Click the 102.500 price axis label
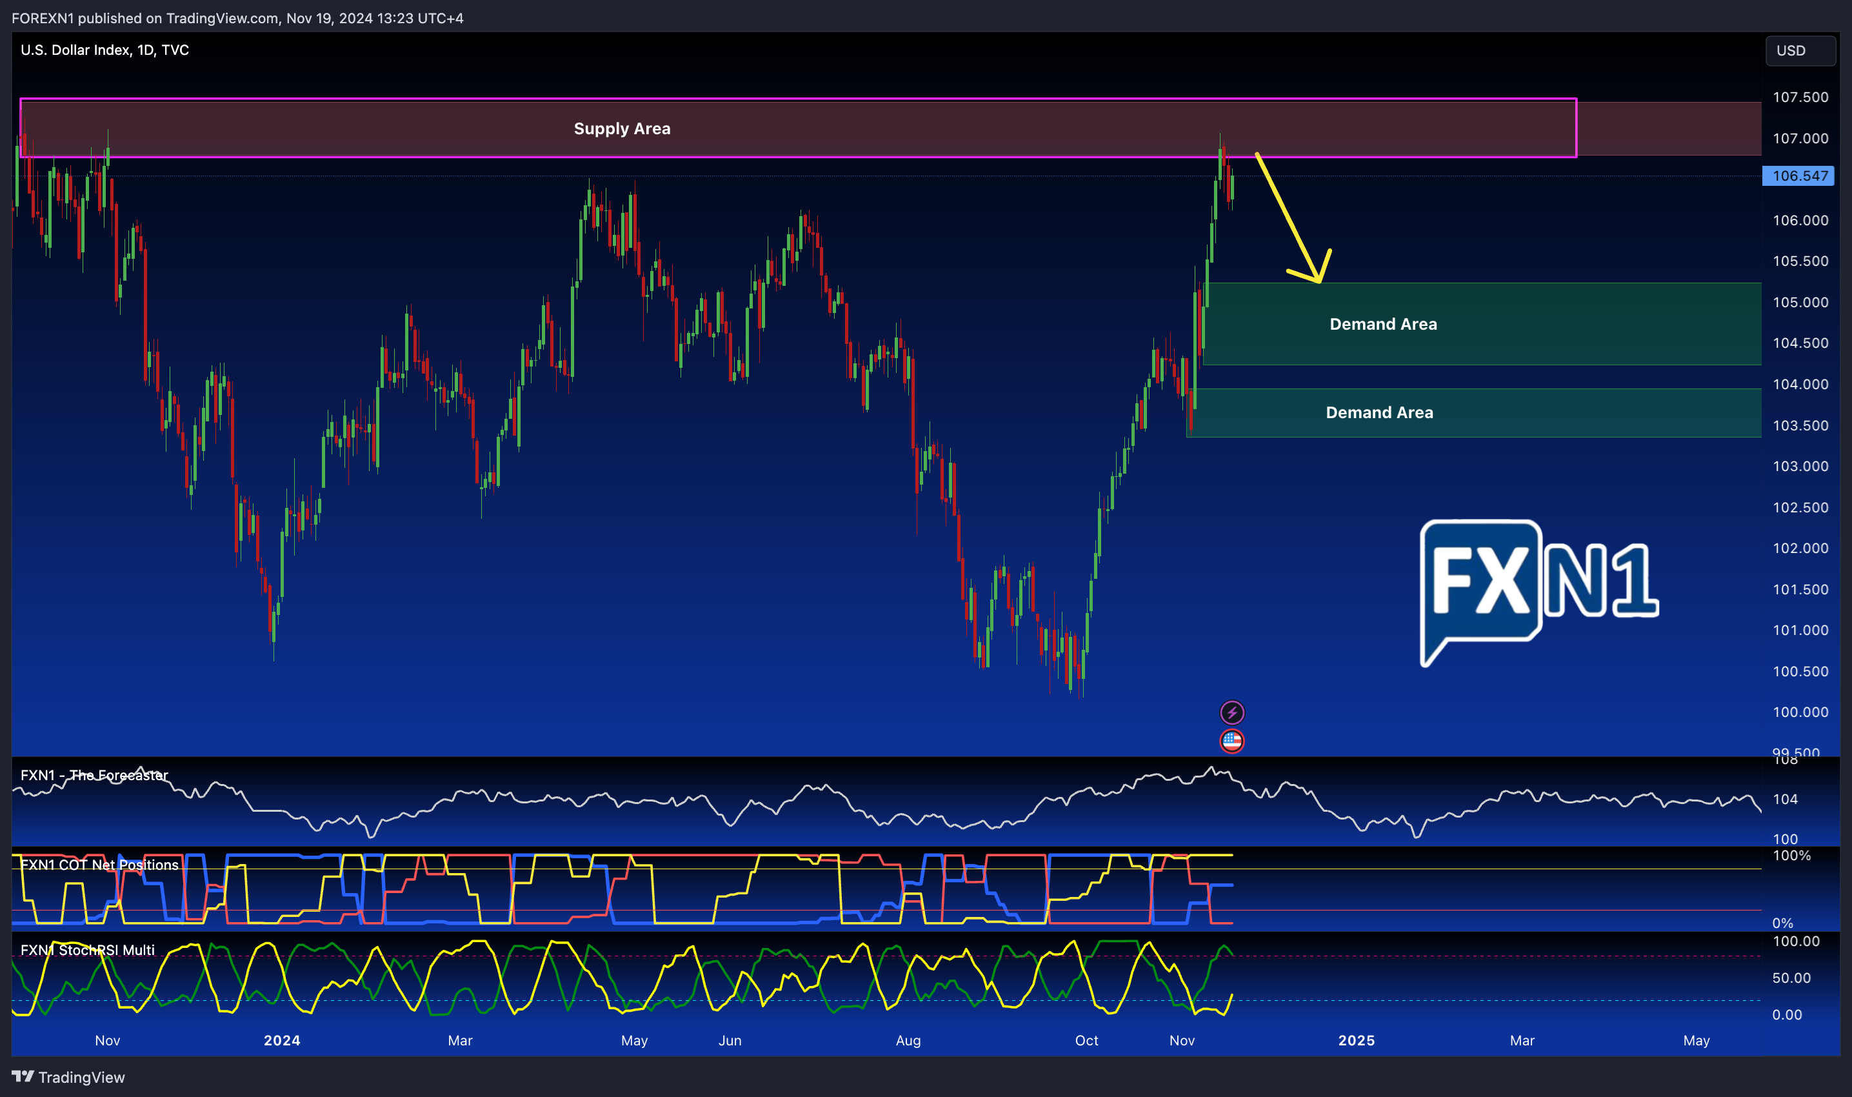This screenshot has height=1097, width=1852. [1800, 507]
